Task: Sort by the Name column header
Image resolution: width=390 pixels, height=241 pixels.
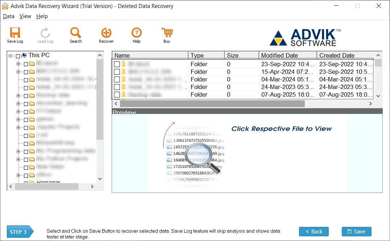Action: tap(150, 55)
